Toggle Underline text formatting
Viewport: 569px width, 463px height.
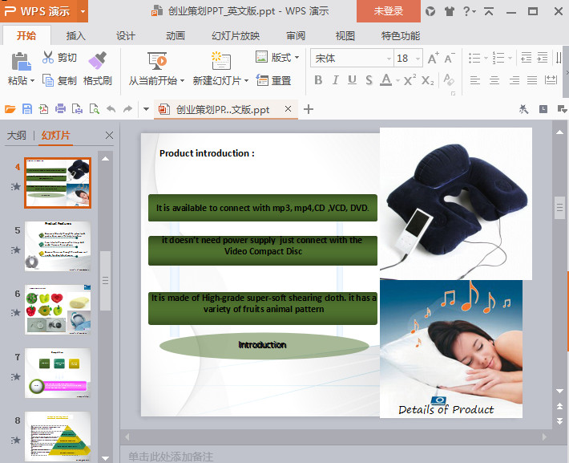click(352, 80)
